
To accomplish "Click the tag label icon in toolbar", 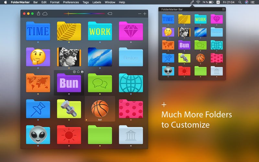I will [x=110, y=14].
